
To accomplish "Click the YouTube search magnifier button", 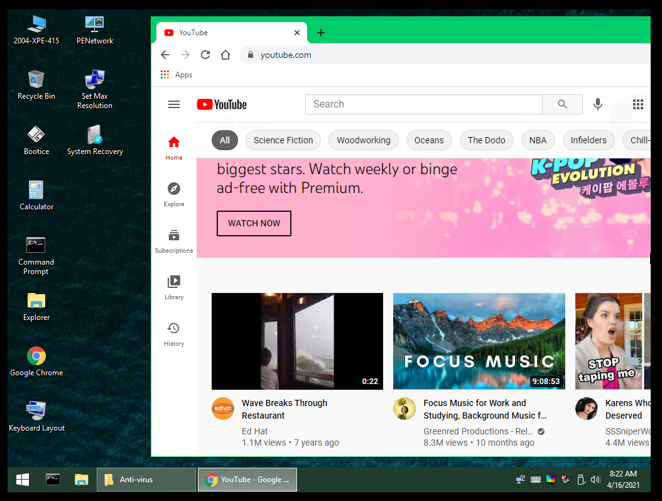I will click(x=562, y=104).
